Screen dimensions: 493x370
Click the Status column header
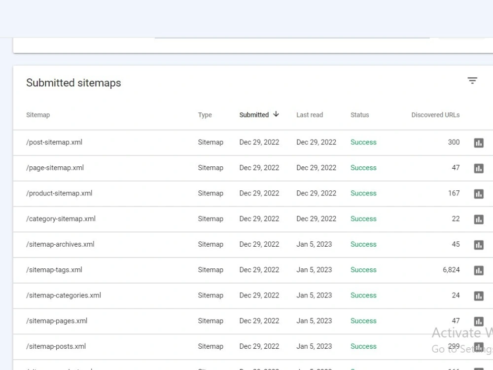tap(360, 115)
